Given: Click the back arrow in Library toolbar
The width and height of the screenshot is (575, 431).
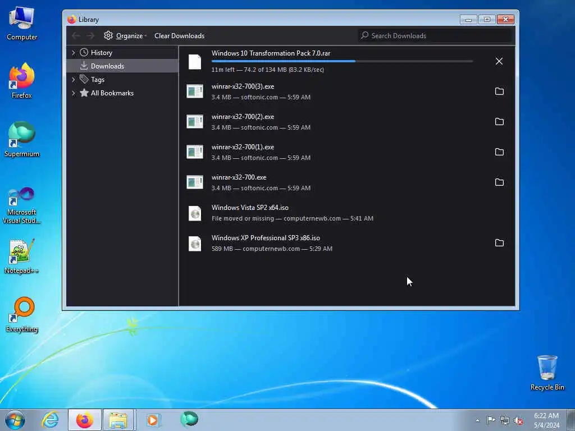Looking at the screenshot, I should pyautogui.click(x=76, y=35).
